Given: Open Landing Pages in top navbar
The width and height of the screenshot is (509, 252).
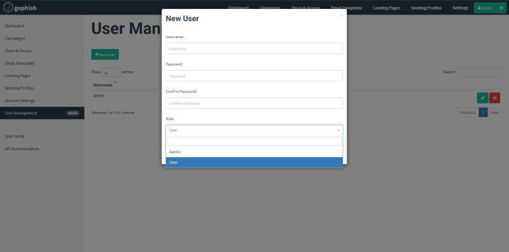Looking at the screenshot, I should pos(386,8).
